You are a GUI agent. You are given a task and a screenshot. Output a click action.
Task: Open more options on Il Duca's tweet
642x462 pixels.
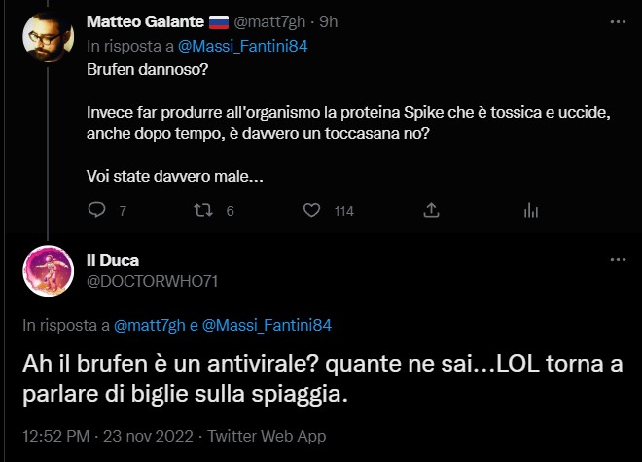pyautogui.click(x=618, y=261)
